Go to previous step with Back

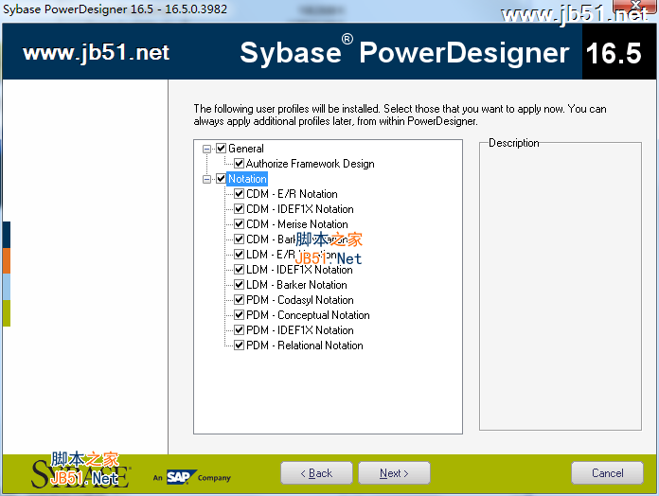click(x=316, y=473)
